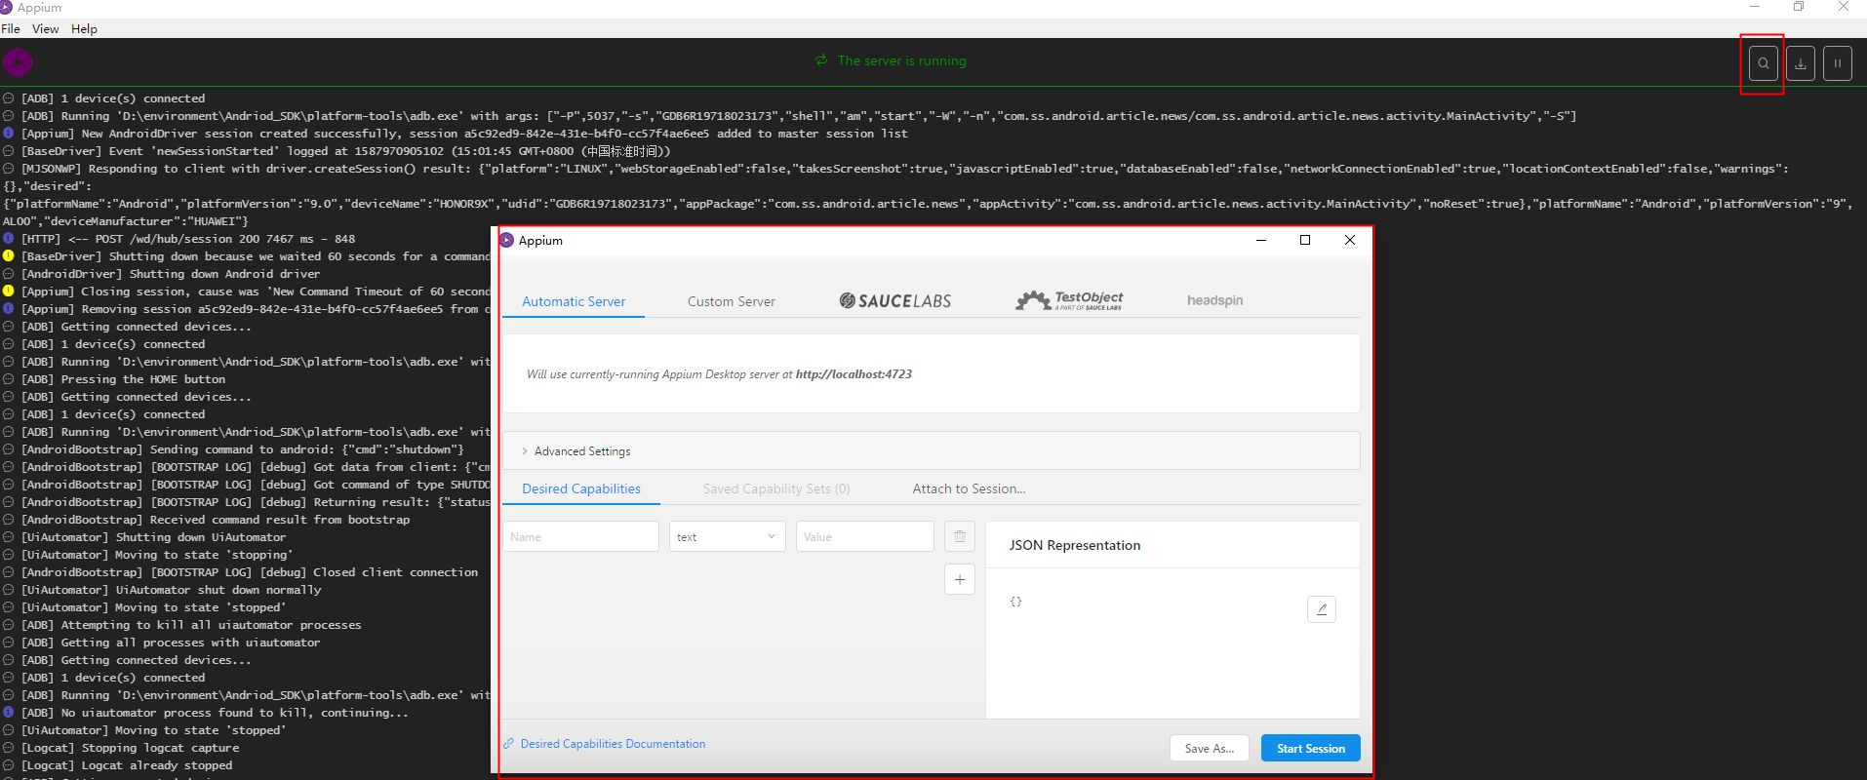Close the Appium session dialog
Viewport: 1867px width, 780px height.
click(x=1350, y=240)
